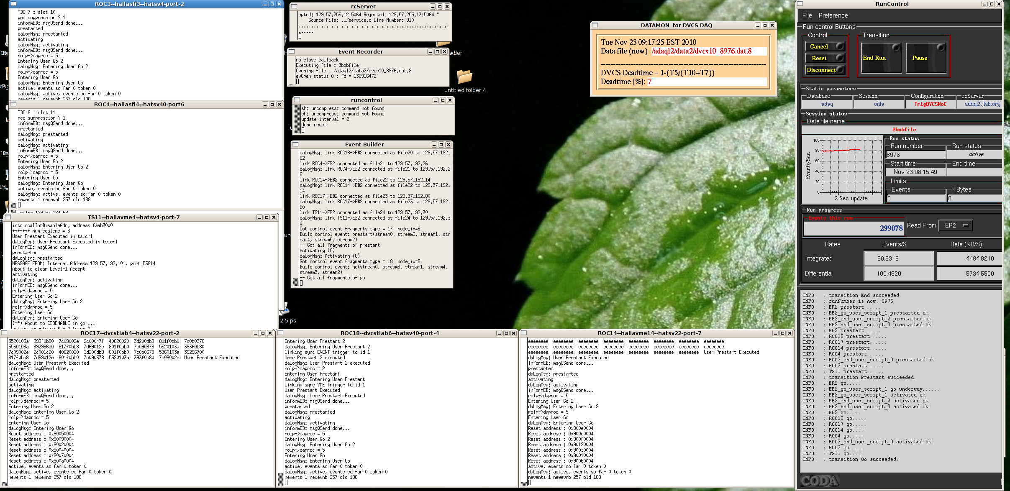Click the Events/Sec rate graph
Viewport: 1010px width, 491px height.
(x=842, y=169)
